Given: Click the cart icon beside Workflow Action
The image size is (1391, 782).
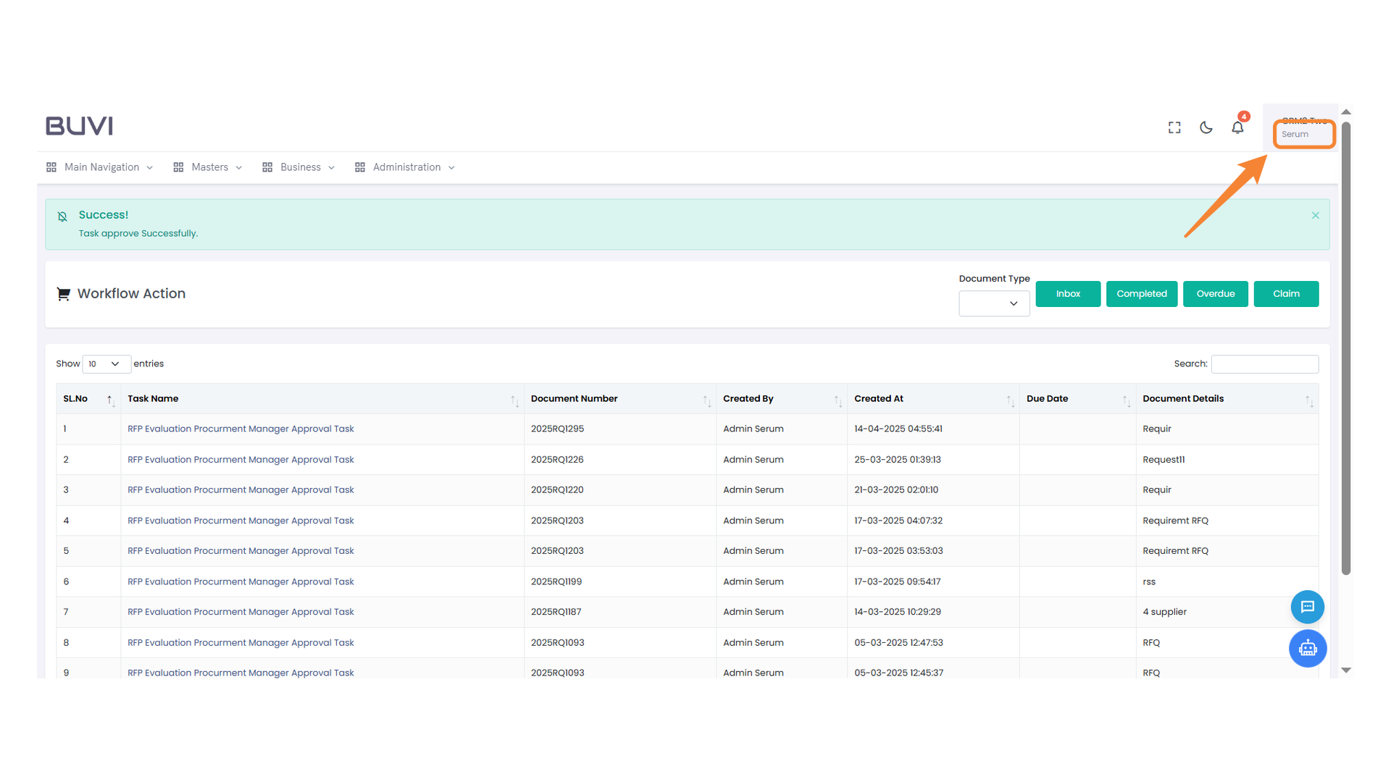Looking at the screenshot, I should [64, 293].
